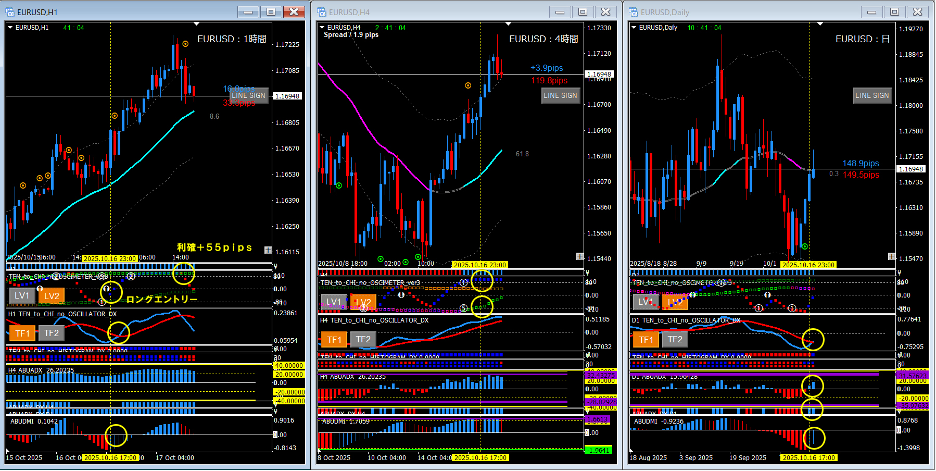The width and height of the screenshot is (936, 471).
Task: Expand the one-click trading arrow beside EURUSD,H1
Action: click(10, 28)
